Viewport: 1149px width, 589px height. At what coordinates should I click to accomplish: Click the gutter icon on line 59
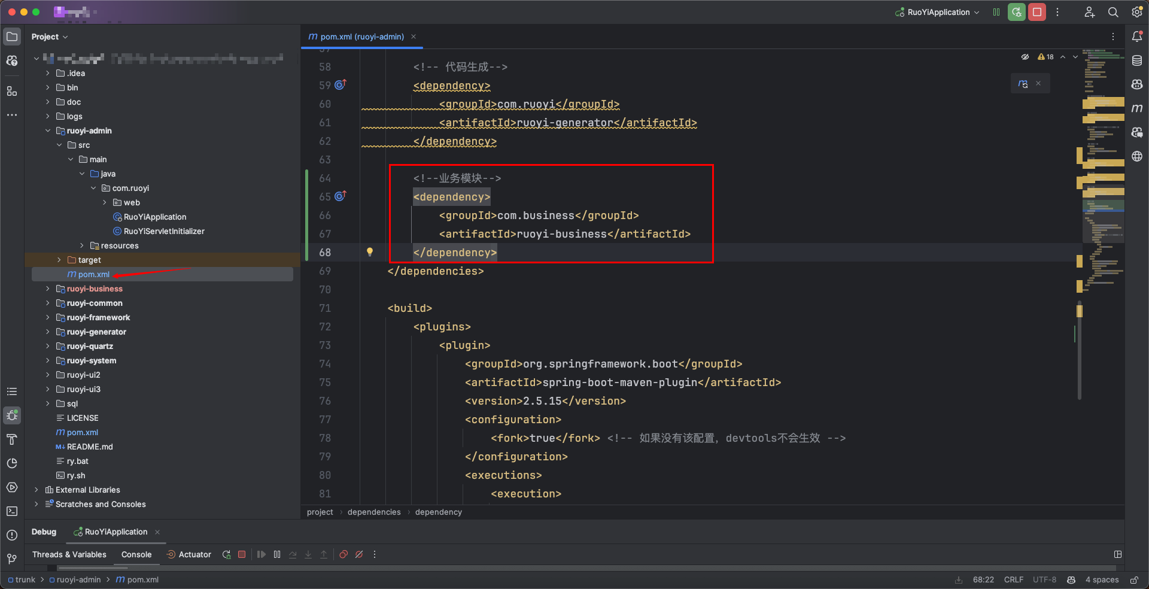click(341, 85)
